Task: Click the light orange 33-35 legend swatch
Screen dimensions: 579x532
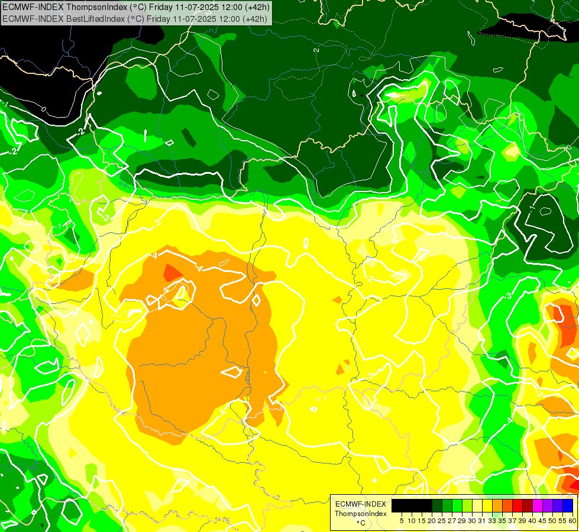Action: (497, 505)
